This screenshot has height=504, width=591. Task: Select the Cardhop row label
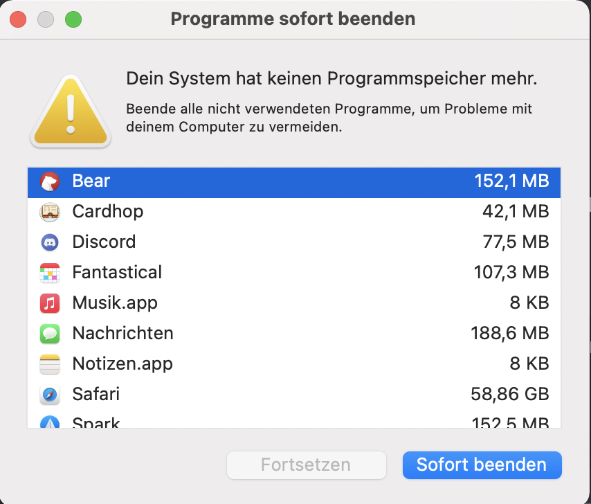point(107,212)
